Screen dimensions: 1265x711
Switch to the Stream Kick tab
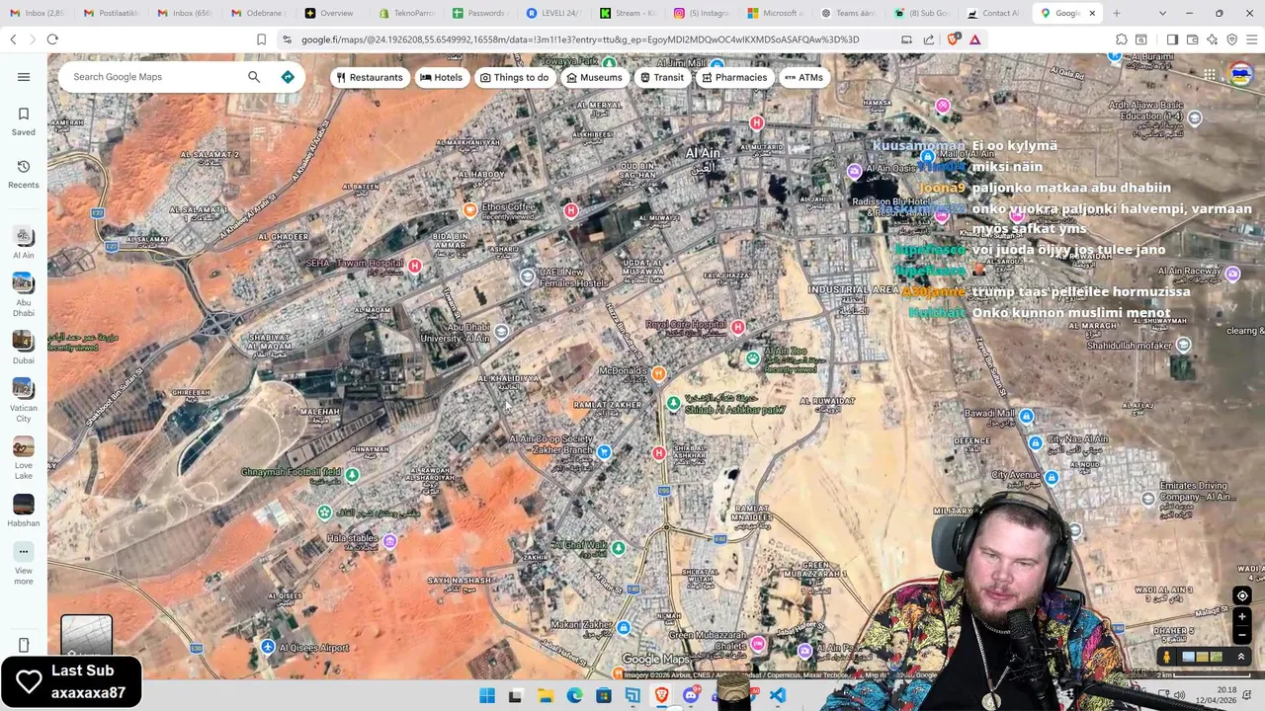628,13
